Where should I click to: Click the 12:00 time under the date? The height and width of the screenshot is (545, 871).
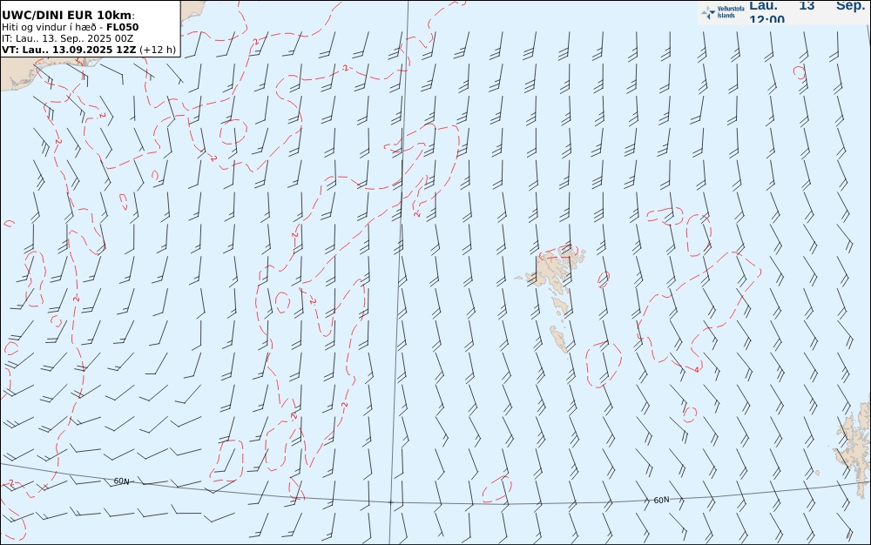766,19
